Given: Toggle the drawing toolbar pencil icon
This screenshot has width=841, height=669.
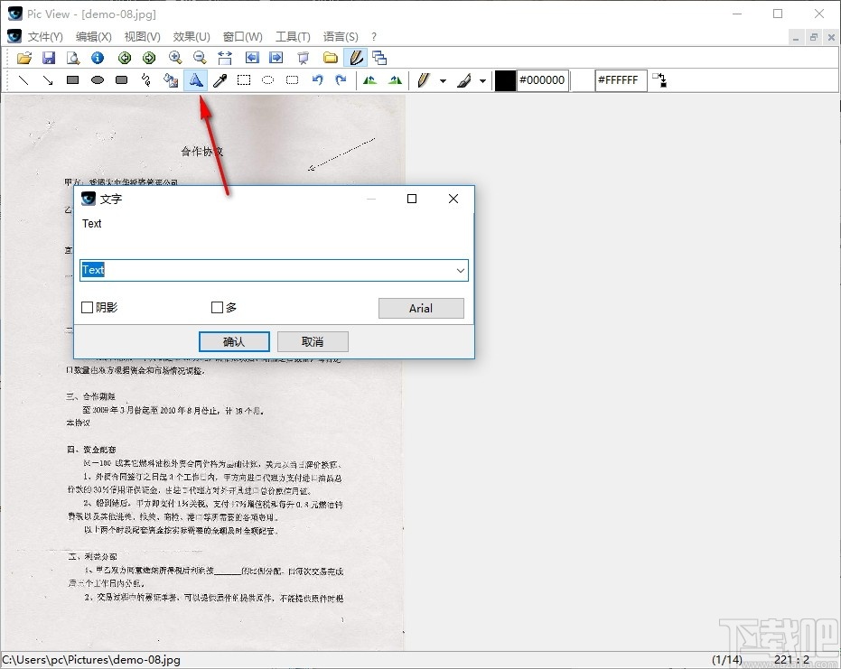Looking at the screenshot, I should (356, 58).
